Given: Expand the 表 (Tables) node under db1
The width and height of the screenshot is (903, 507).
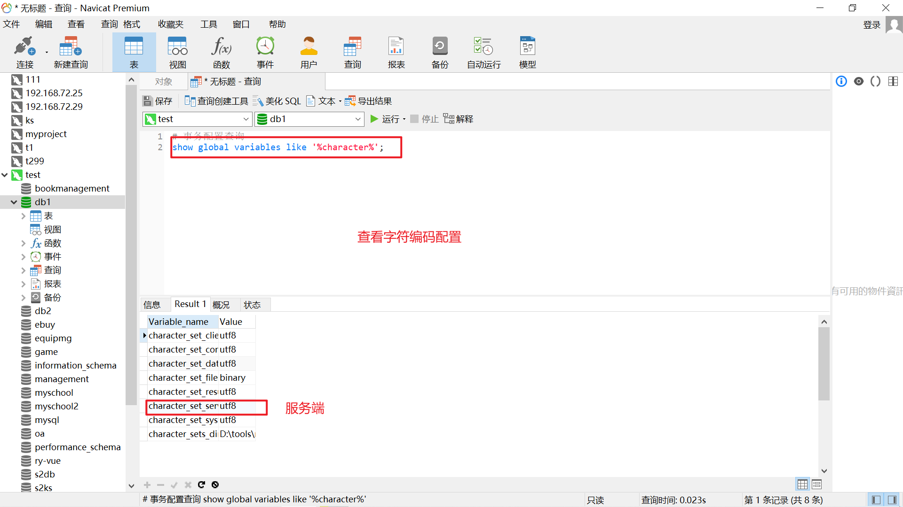Looking at the screenshot, I should point(23,216).
